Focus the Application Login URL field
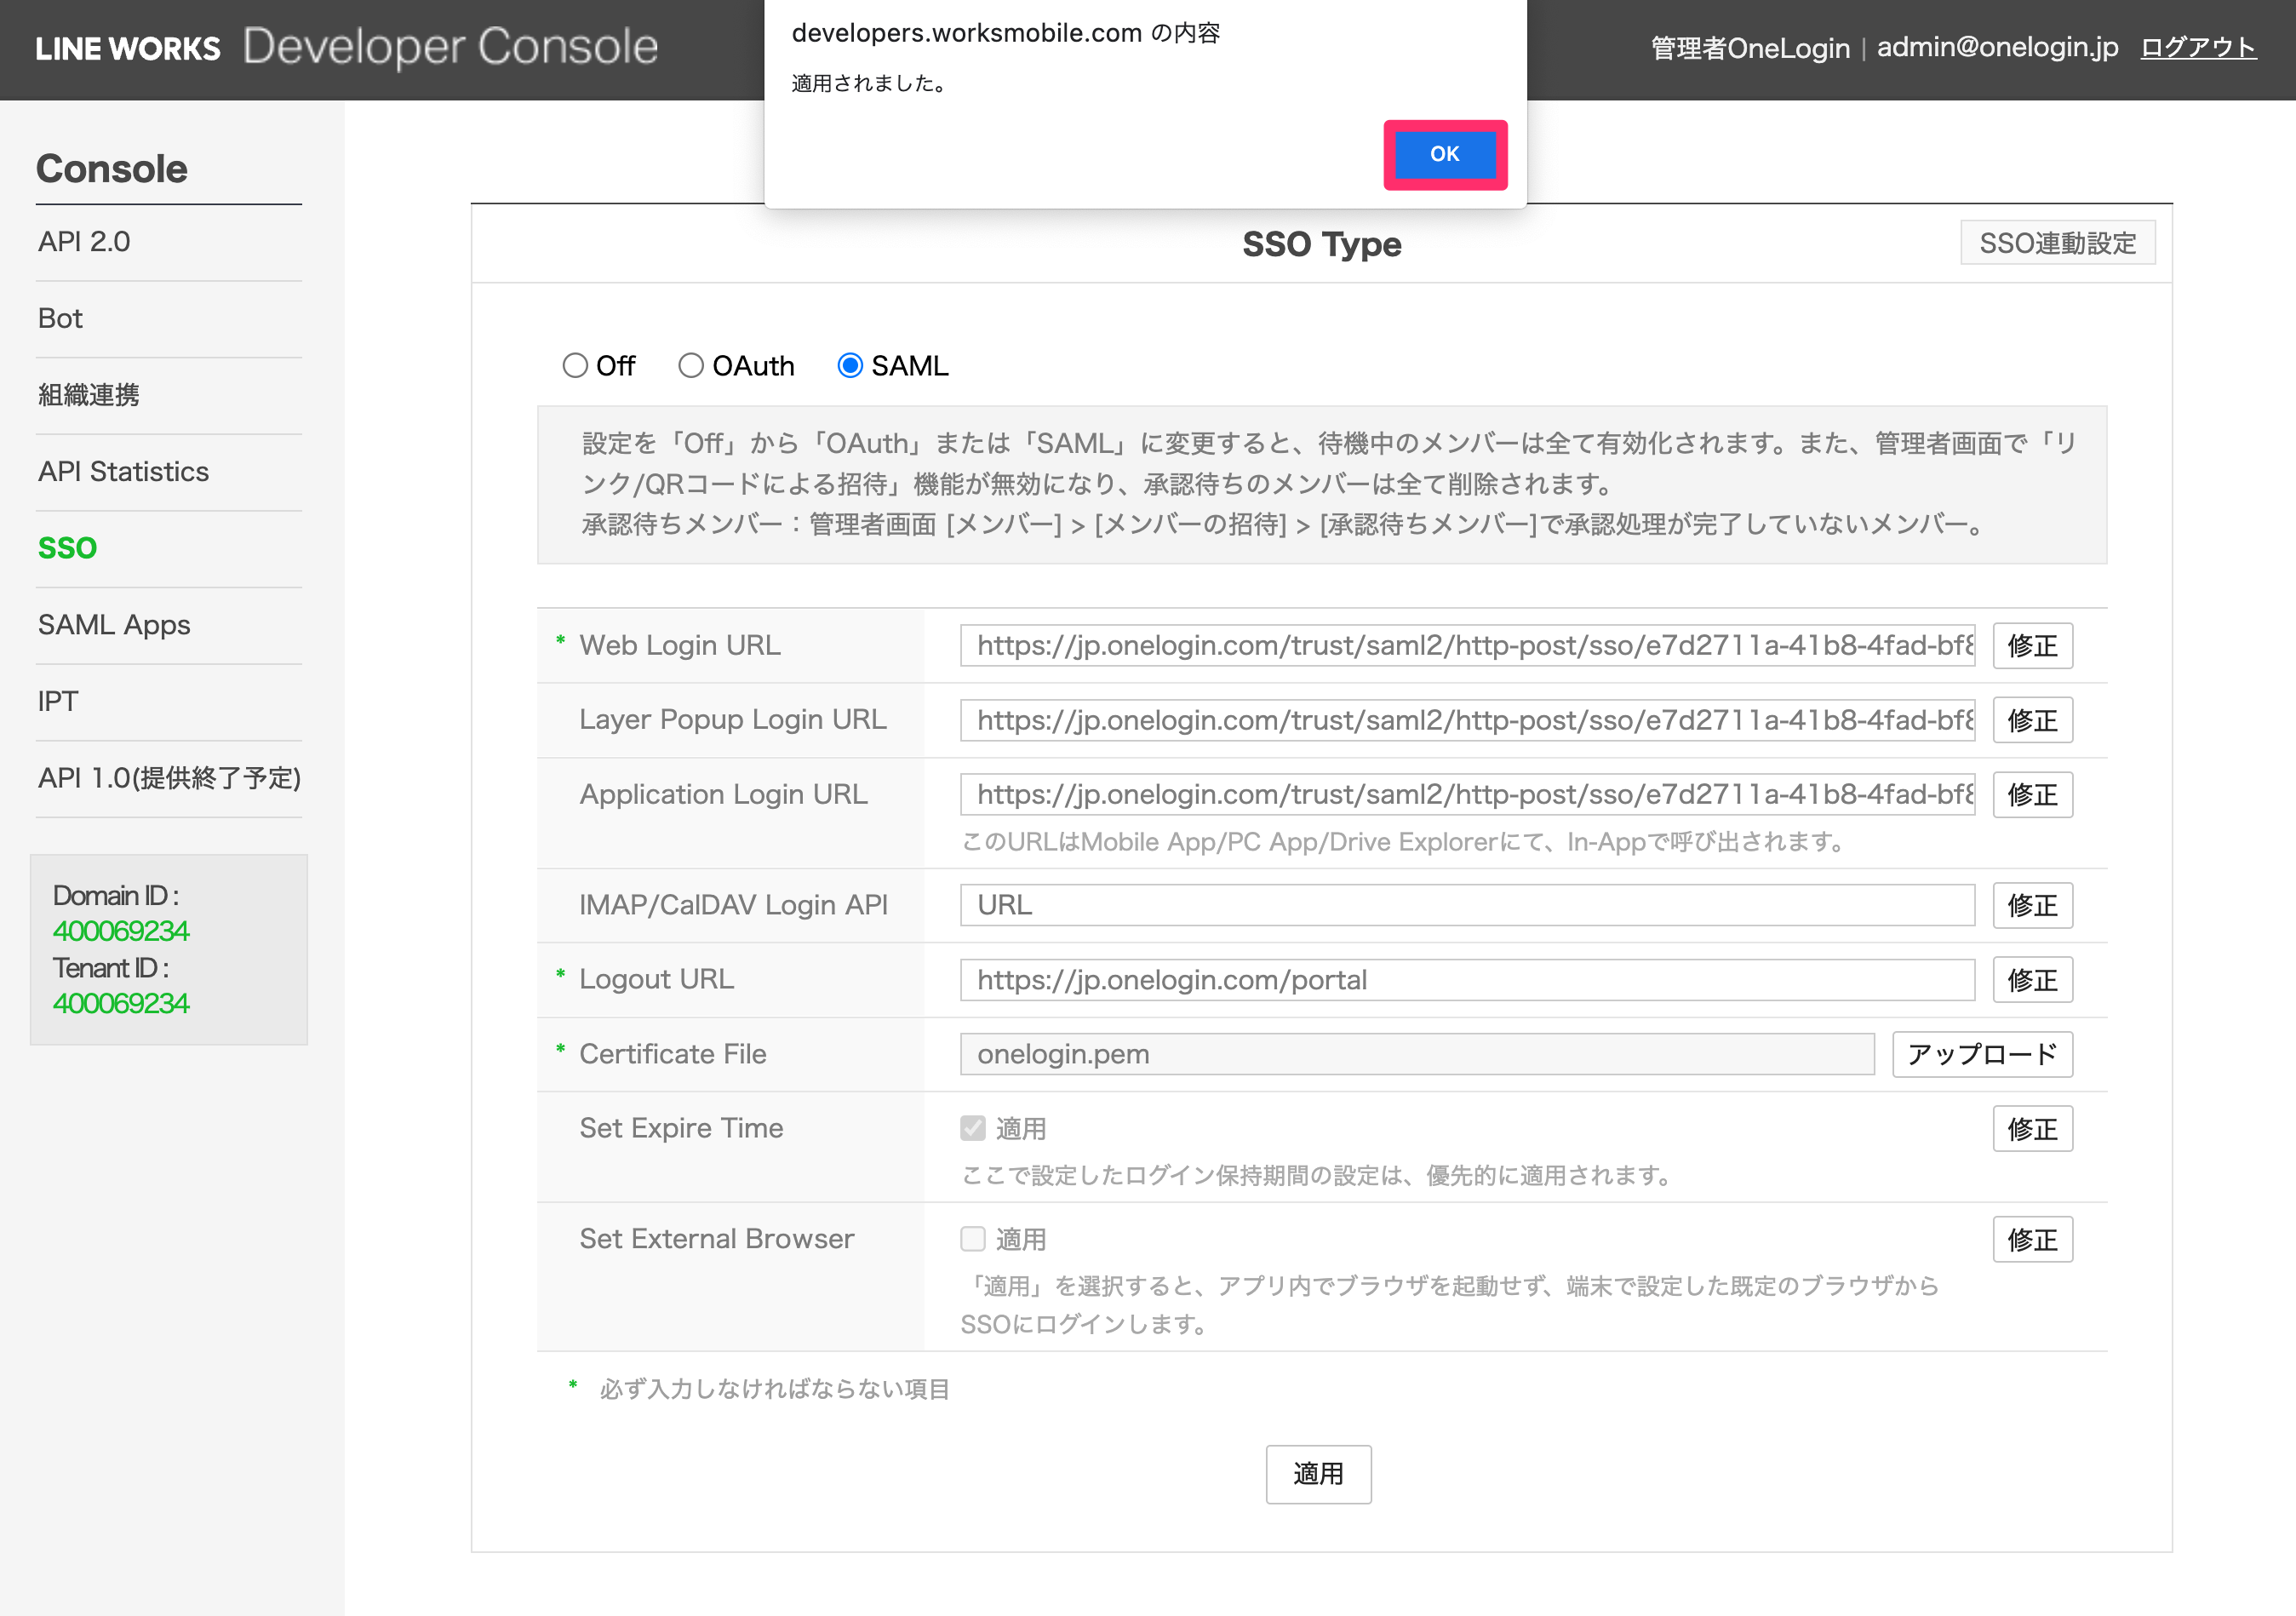The height and width of the screenshot is (1616, 2296). coord(1467,795)
